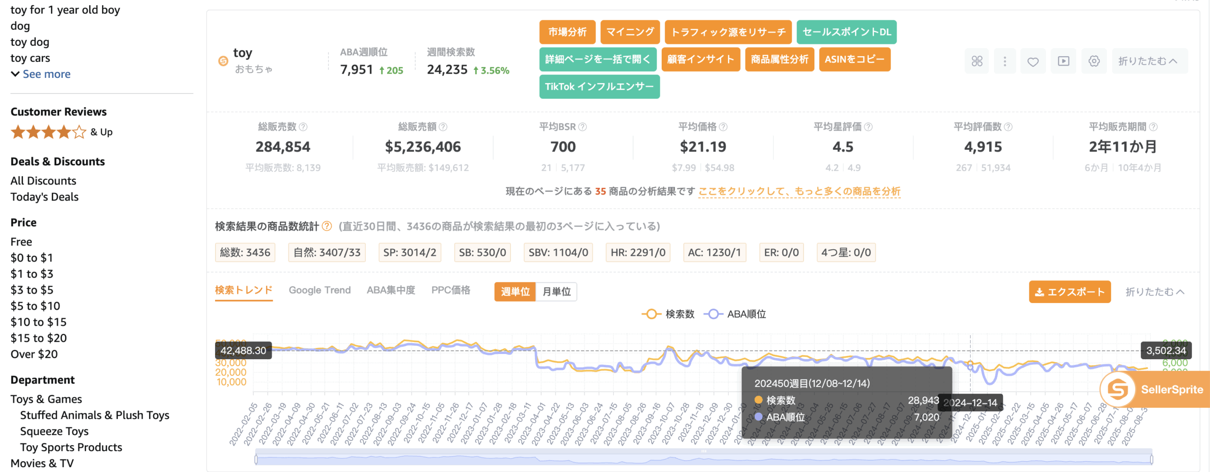Collapse the trend chart section with 折りたたむ

[1154, 292]
